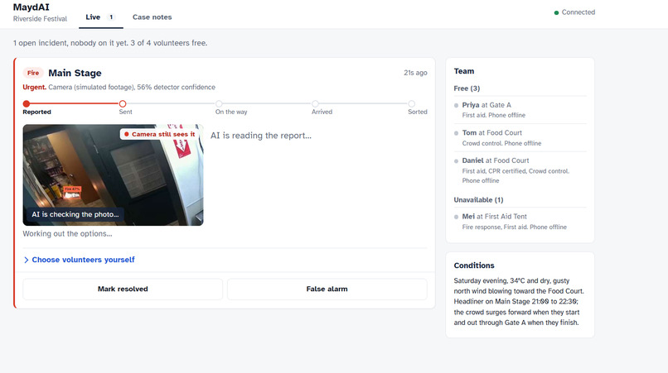668x373 pixels.
Task: Click the Urgent detector confidence line
Action: click(x=119, y=87)
